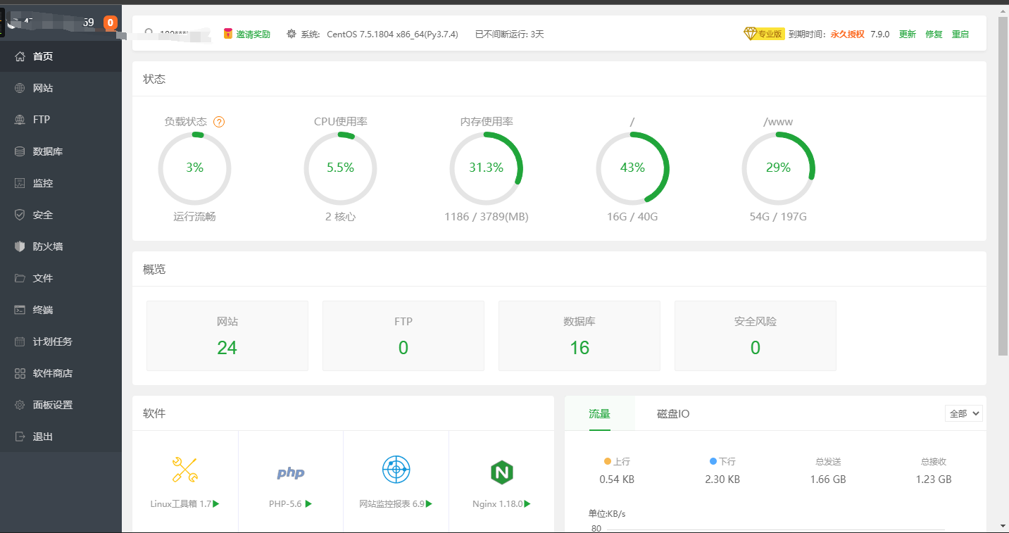Open the 首页 home icon in sidebar
The width and height of the screenshot is (1009, 533).
(x=20, y=56)
